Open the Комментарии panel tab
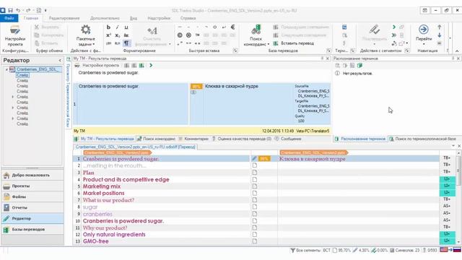 (x=193, y=139)
